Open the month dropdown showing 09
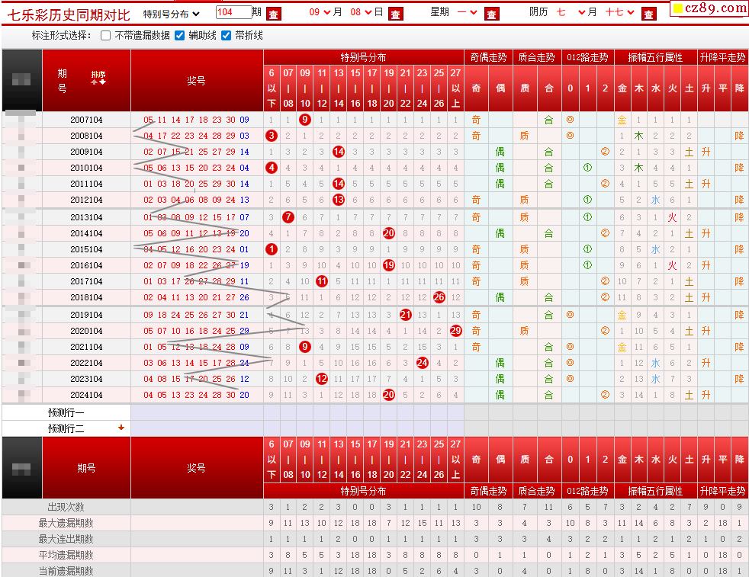Image resolution: width=749 pixels, height=577 pixels. 320,12
